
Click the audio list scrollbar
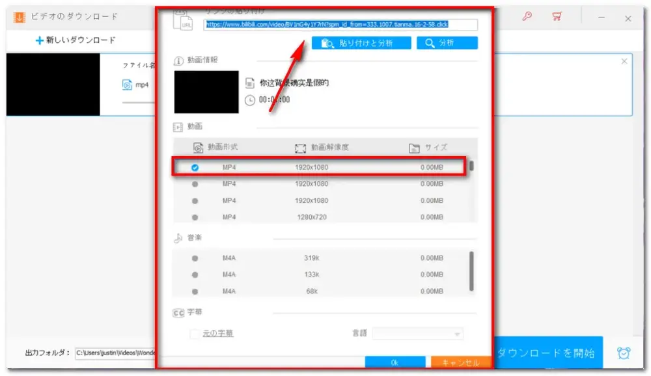click(x=471, y=269)
